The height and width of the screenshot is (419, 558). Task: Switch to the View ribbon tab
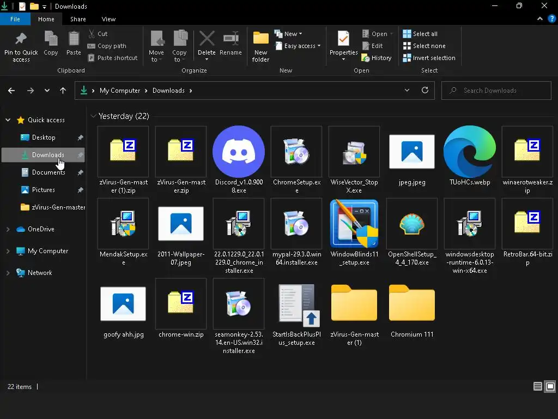click(108, 19)
